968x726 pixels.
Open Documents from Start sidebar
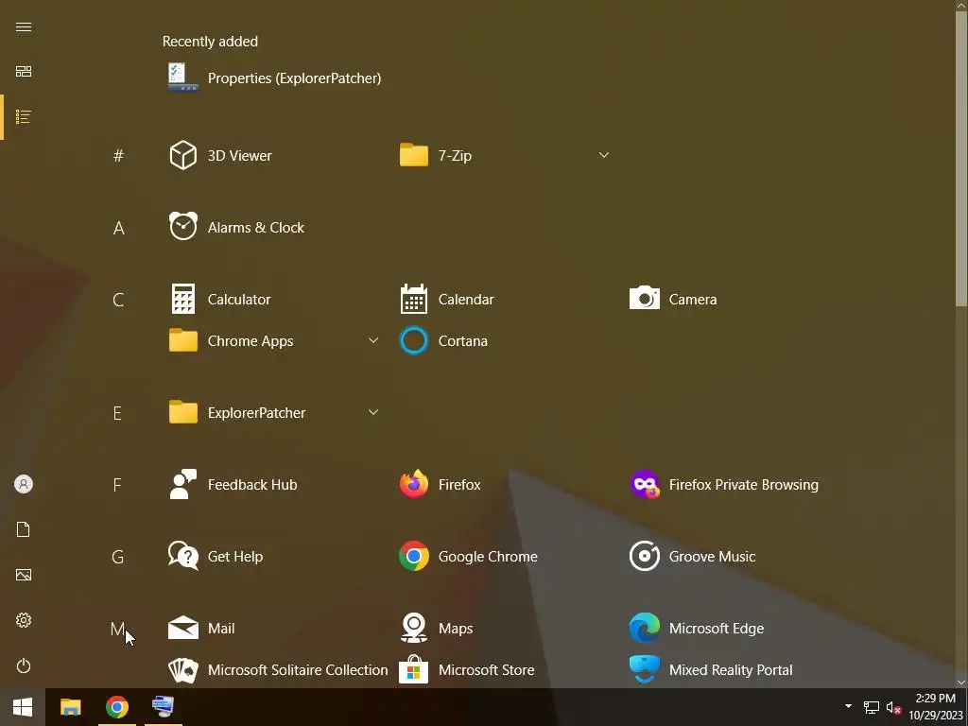[24, 529]
